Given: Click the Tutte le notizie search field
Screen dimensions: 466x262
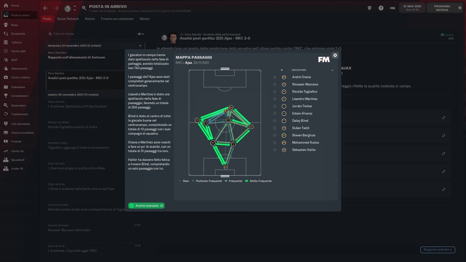Looking at the screenshot, I should pyautogui.click(x=93, y=34).
